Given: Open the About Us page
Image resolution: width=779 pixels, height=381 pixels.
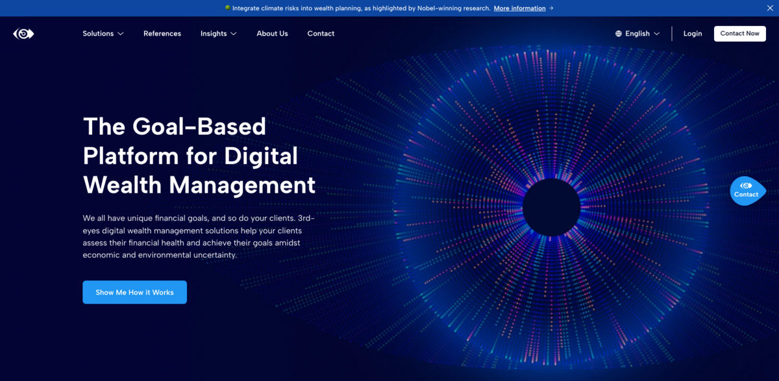Looking at the screenshot, I should [272, 33].
